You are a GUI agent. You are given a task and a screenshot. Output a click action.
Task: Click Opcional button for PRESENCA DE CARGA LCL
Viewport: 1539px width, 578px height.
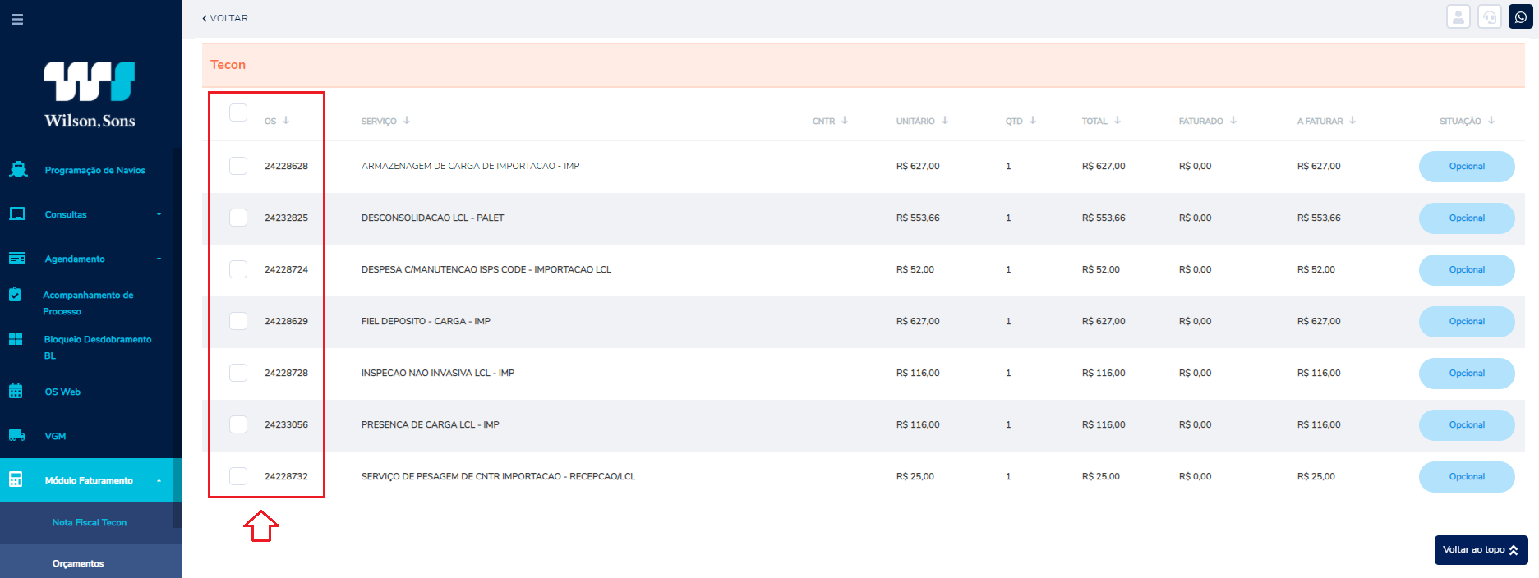coord(1467,425)
